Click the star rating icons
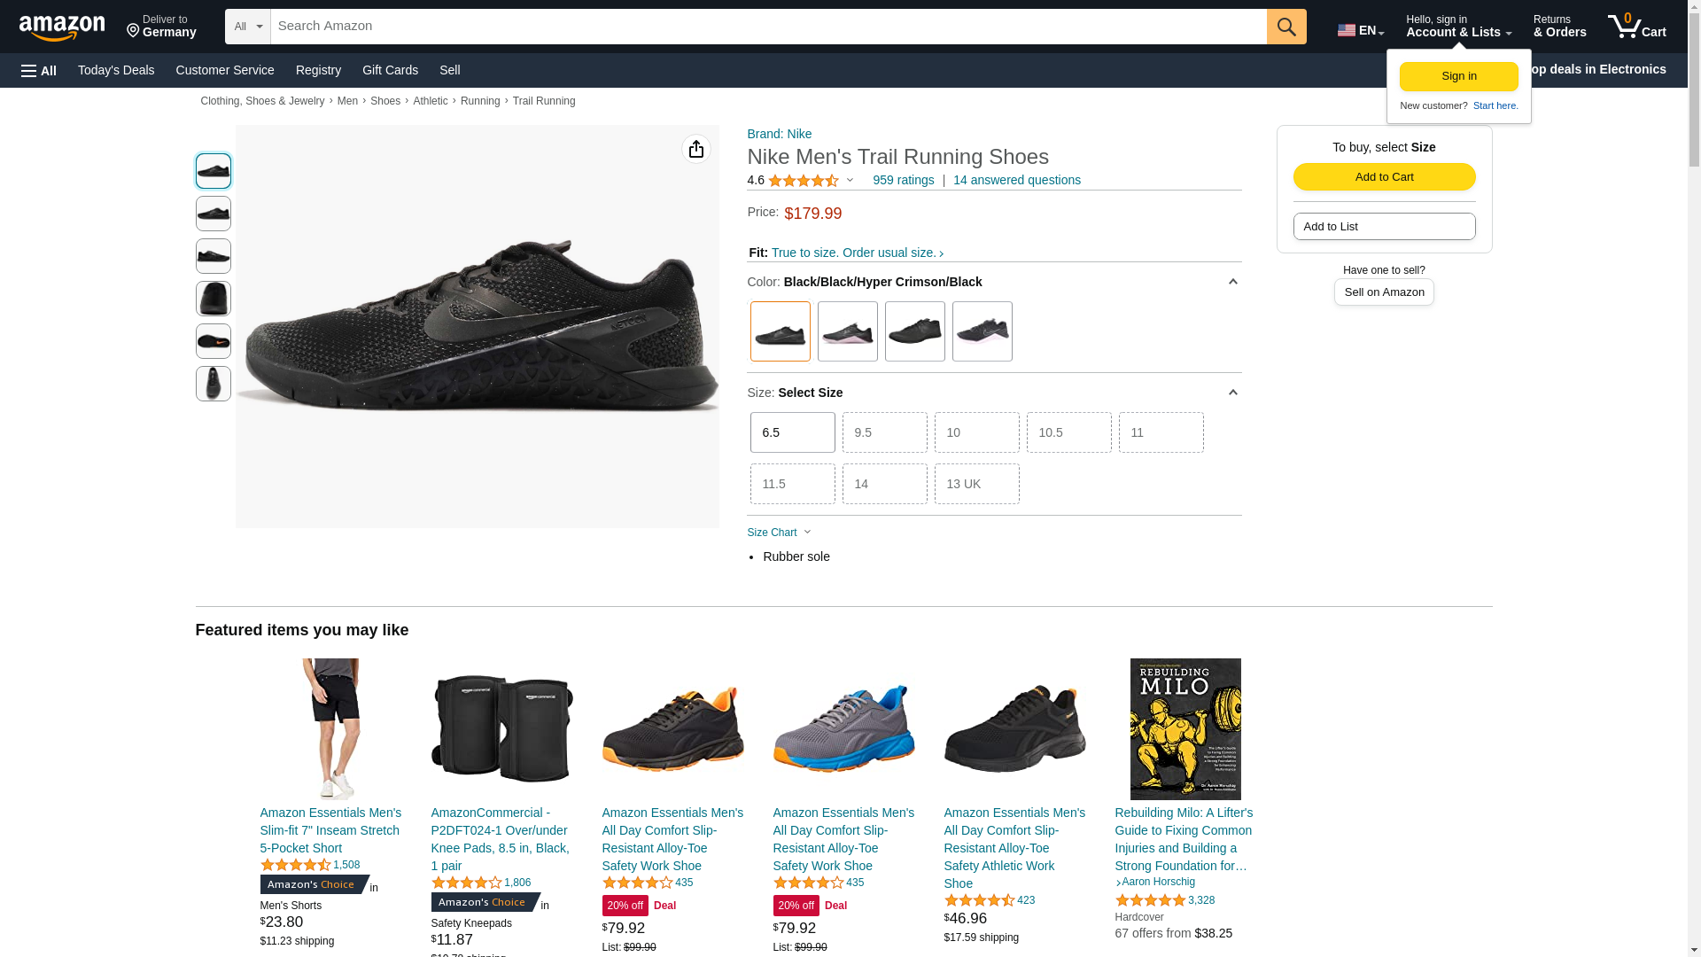 click(x=803, y=181)
